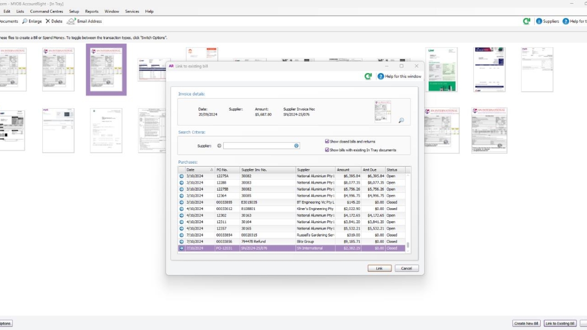587x330 pixels.
Task: Open bill arrow for PO 00033856 row
Action: click(182, 242)
